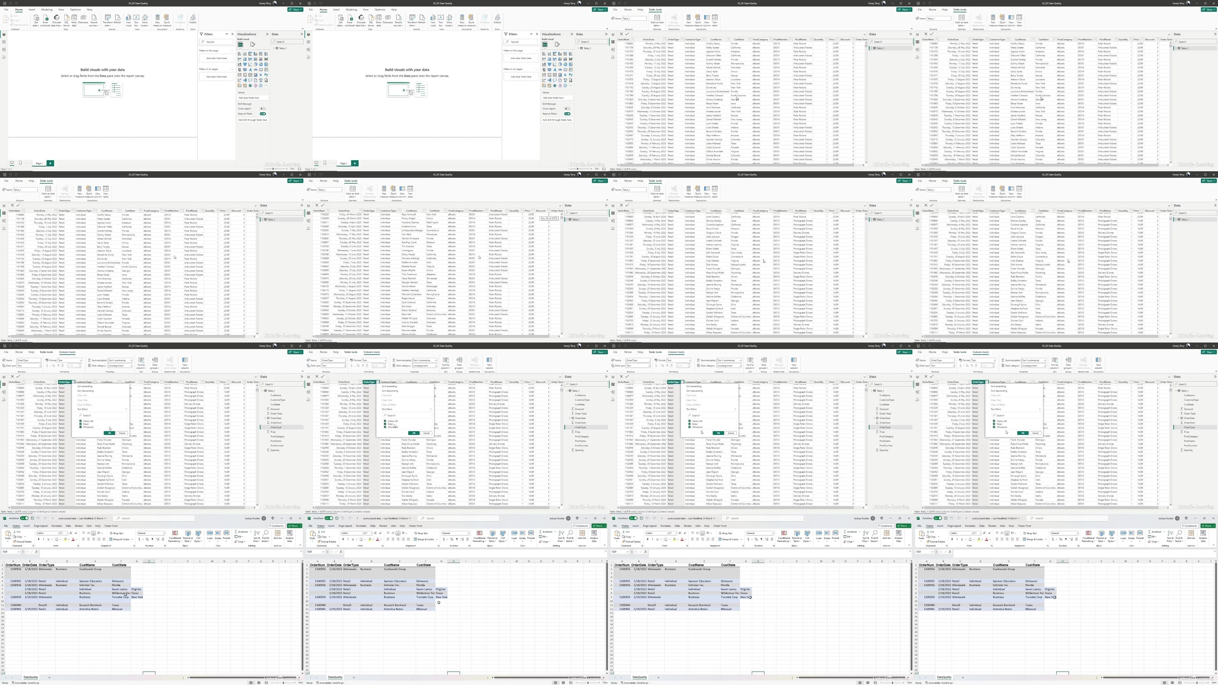1218x685 pixels.
Task: Click New table in second row third frame
Action: click(x=714, y=191)
